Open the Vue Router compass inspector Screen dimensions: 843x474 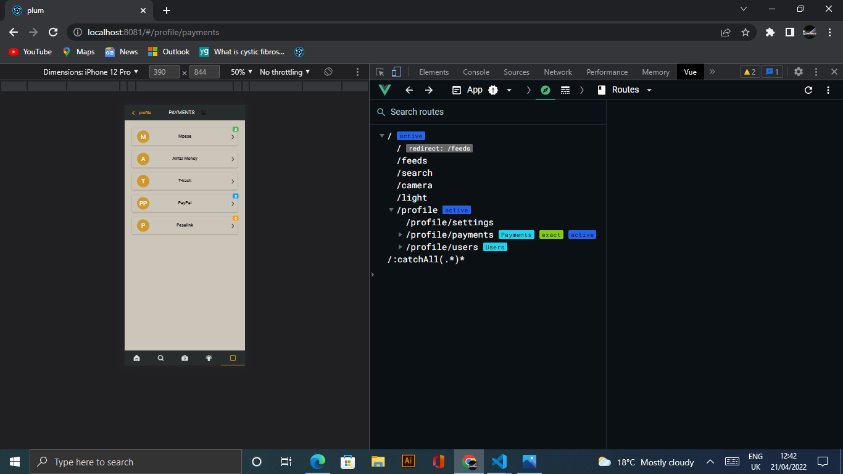point(545,90)
